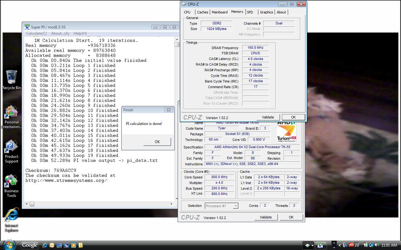Viewport: 401px width, 250px height.
Task: Open the media player Quick Launch icon
Action: click(74, 245)
